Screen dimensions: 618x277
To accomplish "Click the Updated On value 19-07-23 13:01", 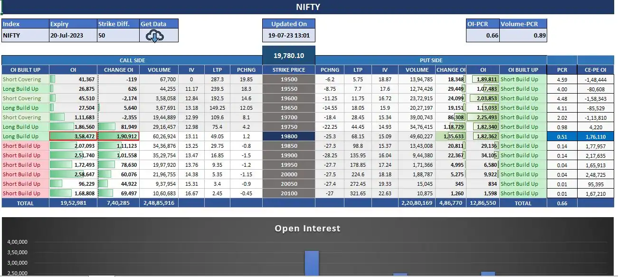I will coord(289,36).
